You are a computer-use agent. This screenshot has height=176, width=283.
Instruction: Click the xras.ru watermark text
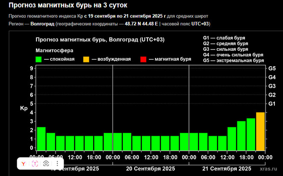(269, 169)
